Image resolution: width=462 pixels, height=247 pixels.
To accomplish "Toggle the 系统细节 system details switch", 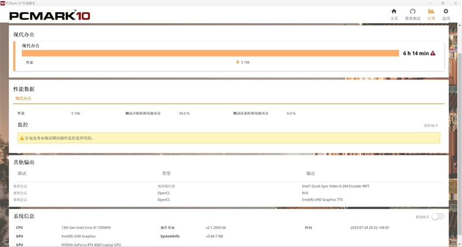I will (x=438, y=216).
